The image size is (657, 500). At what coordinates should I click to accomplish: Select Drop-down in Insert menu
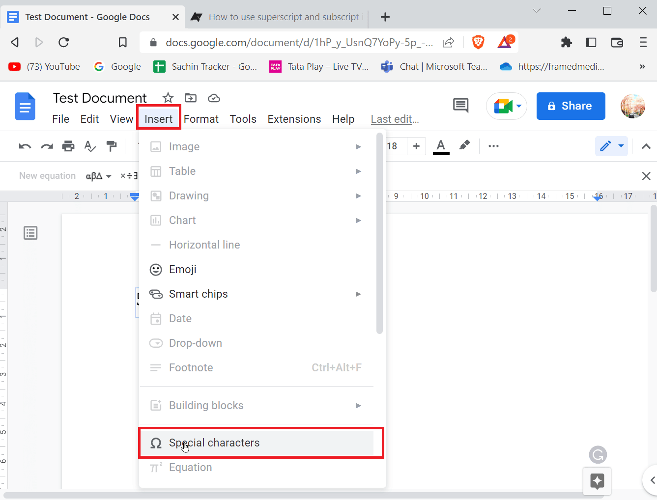pyautogui.click(x=256, y=343)
